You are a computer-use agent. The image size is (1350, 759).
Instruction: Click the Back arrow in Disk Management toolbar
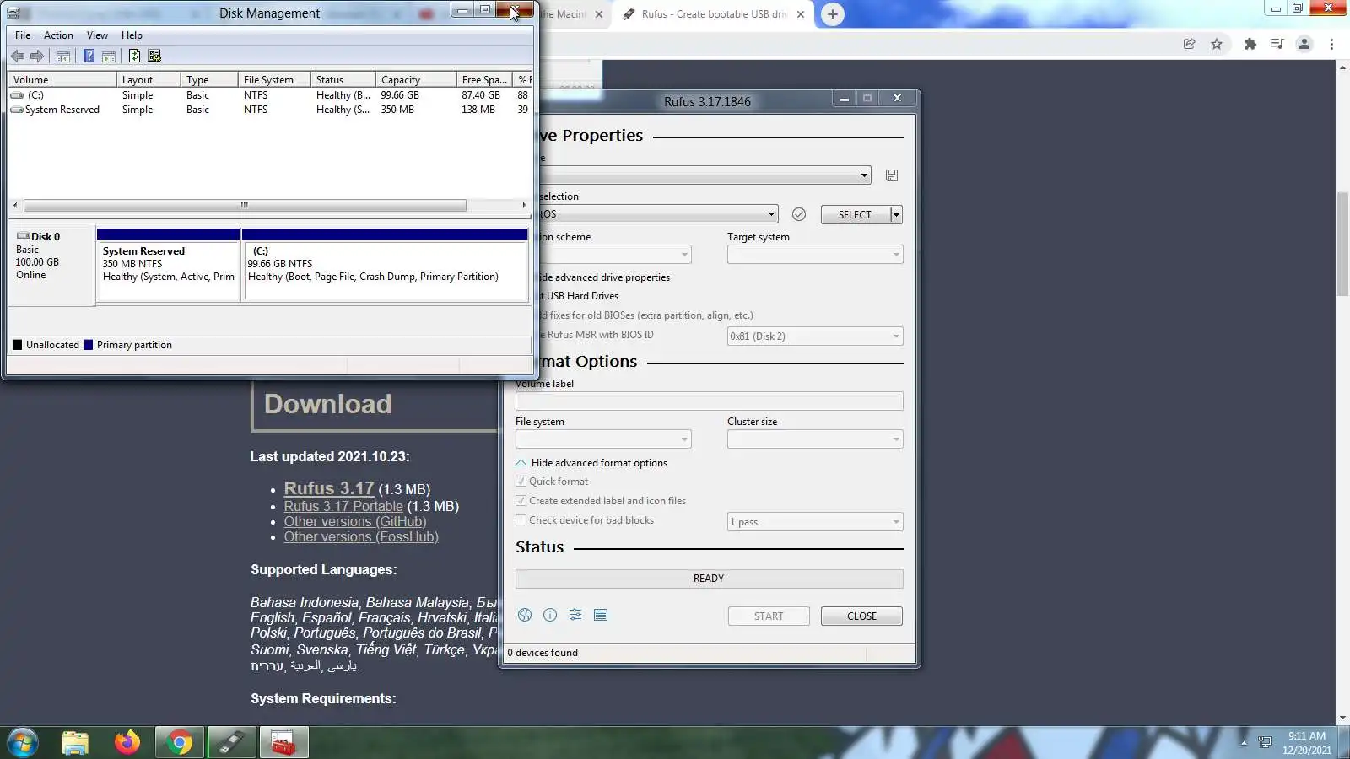point(18,57)
